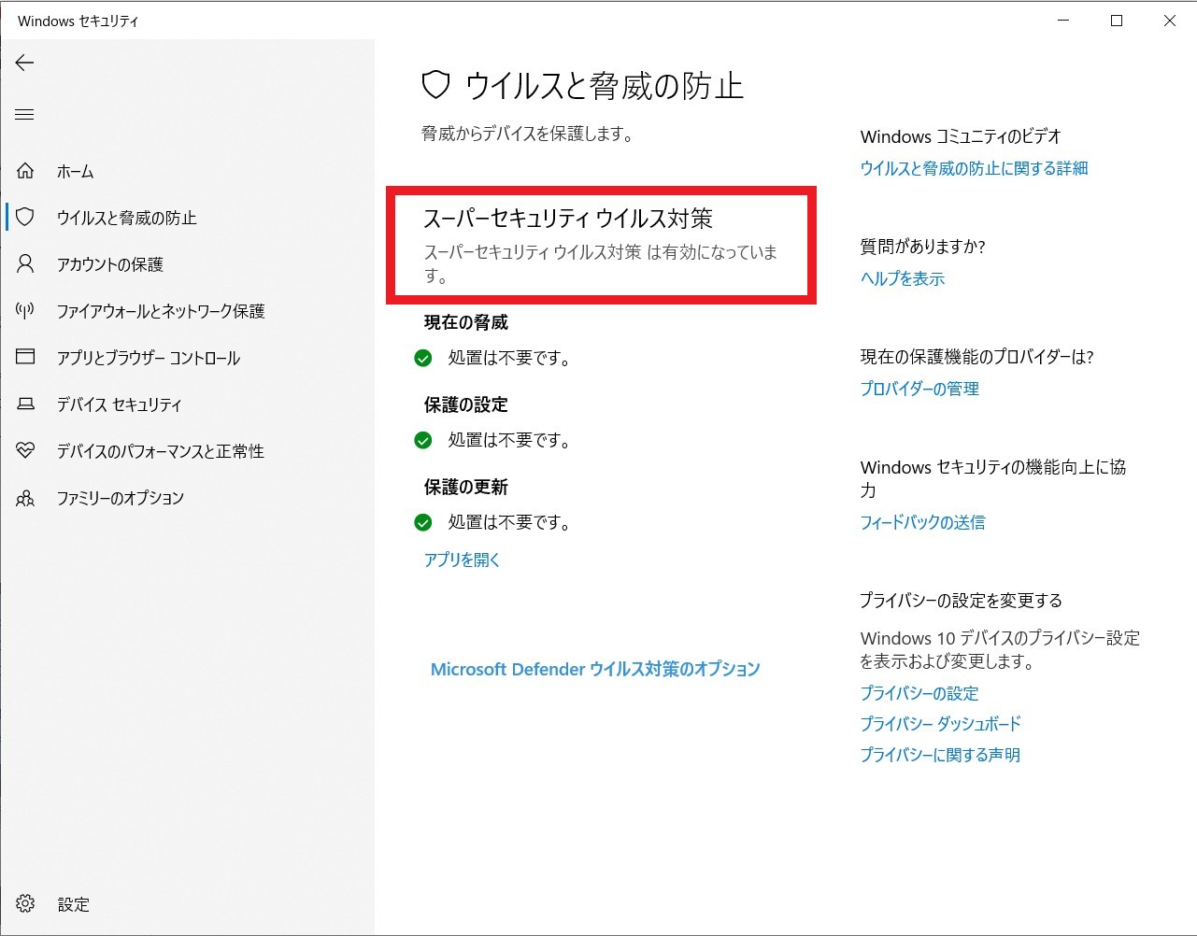Select the アプリとブラウザー コントロール icon
The image size is (1197, 936).
24,358
